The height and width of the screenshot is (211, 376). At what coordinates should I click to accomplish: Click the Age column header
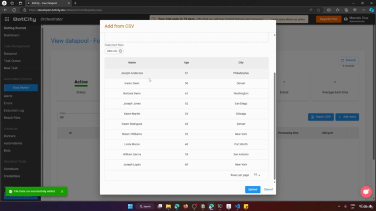[186, 63]
